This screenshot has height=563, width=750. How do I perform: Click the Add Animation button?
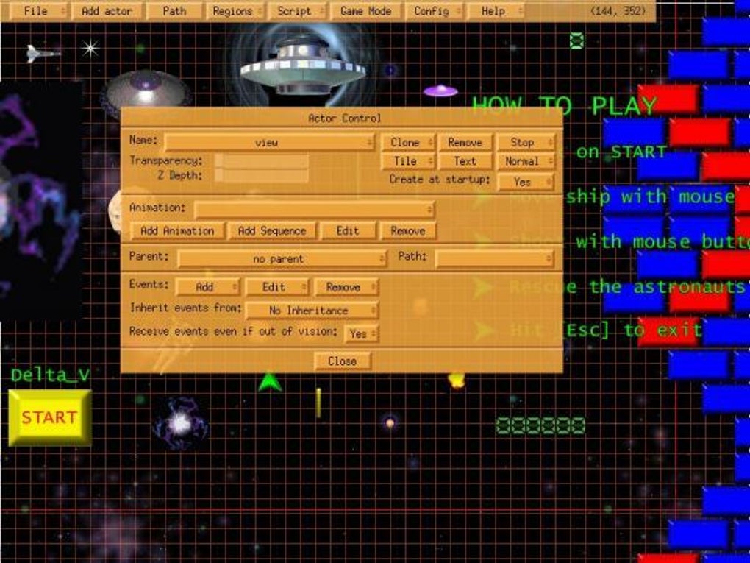pos(177,231)
